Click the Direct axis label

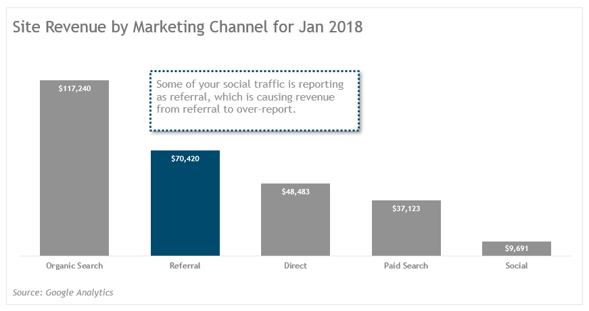tap(296, 266)
